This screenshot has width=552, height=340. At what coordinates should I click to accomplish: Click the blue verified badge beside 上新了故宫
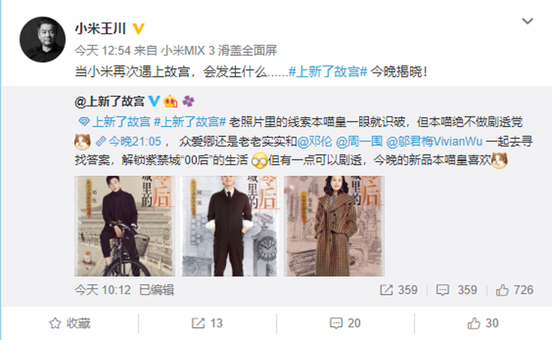click(154, 101)
